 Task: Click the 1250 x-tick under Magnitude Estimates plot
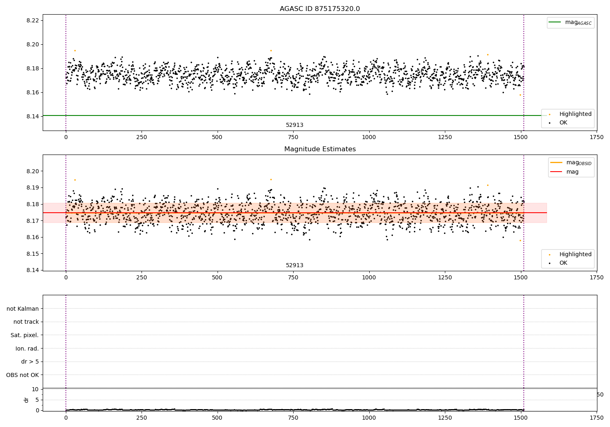click(445, 278)
